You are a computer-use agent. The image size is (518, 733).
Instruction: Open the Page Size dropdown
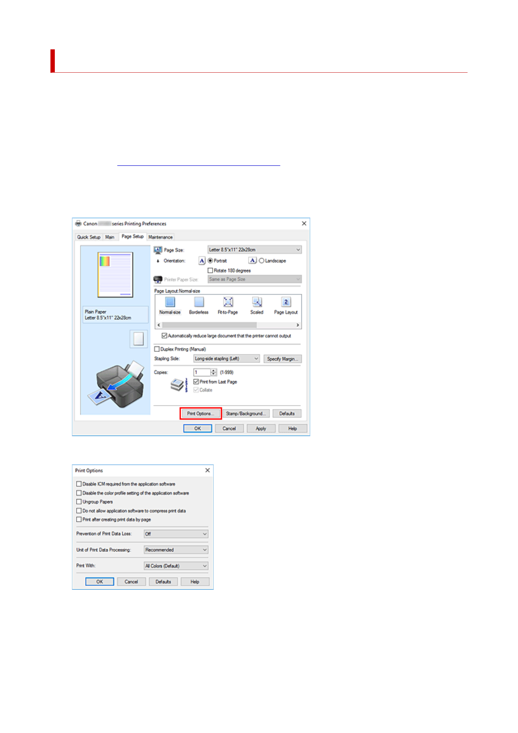[254, 250]
